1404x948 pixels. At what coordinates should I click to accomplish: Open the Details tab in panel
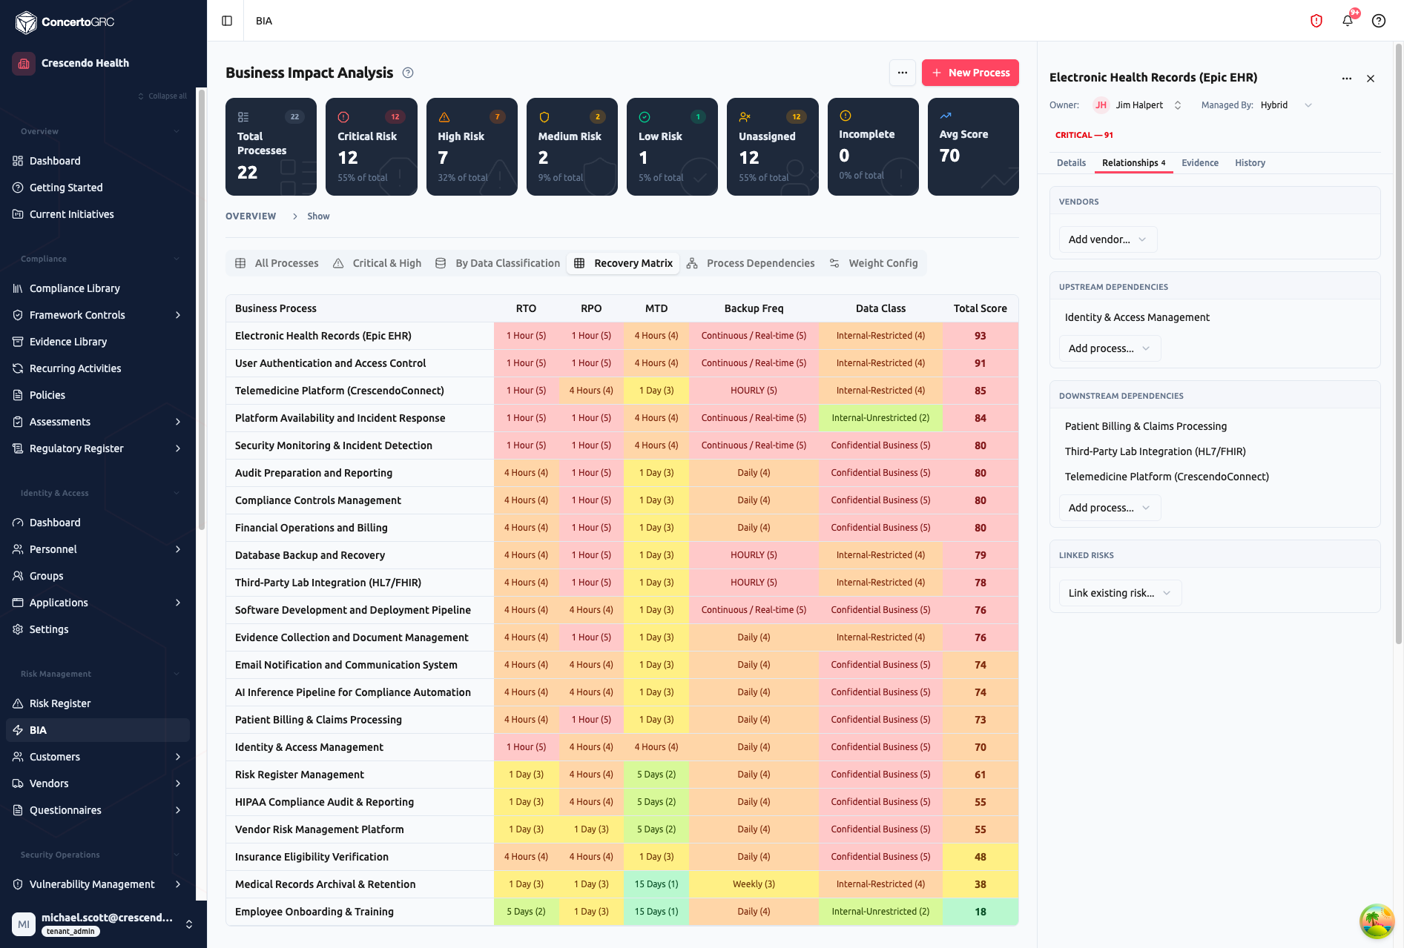click(1071, 163)
